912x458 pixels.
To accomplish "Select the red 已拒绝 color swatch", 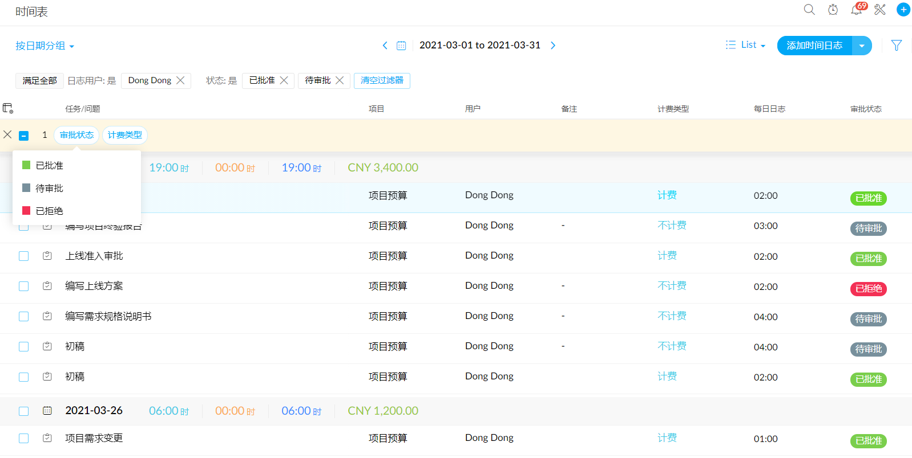I will (26, 211).
